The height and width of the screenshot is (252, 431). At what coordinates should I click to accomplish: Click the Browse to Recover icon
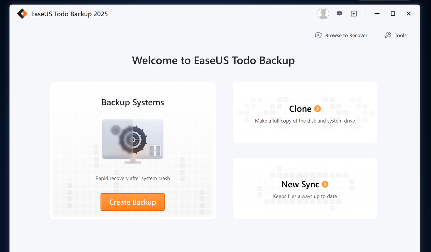pos(318,35)
